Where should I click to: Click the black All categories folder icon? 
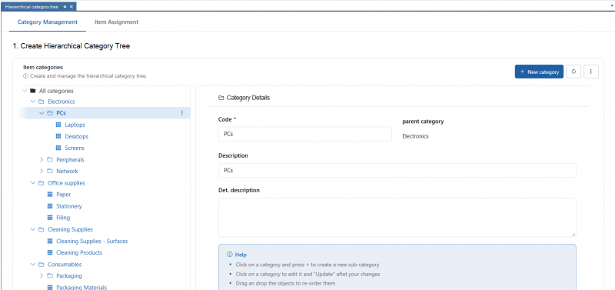32,91
